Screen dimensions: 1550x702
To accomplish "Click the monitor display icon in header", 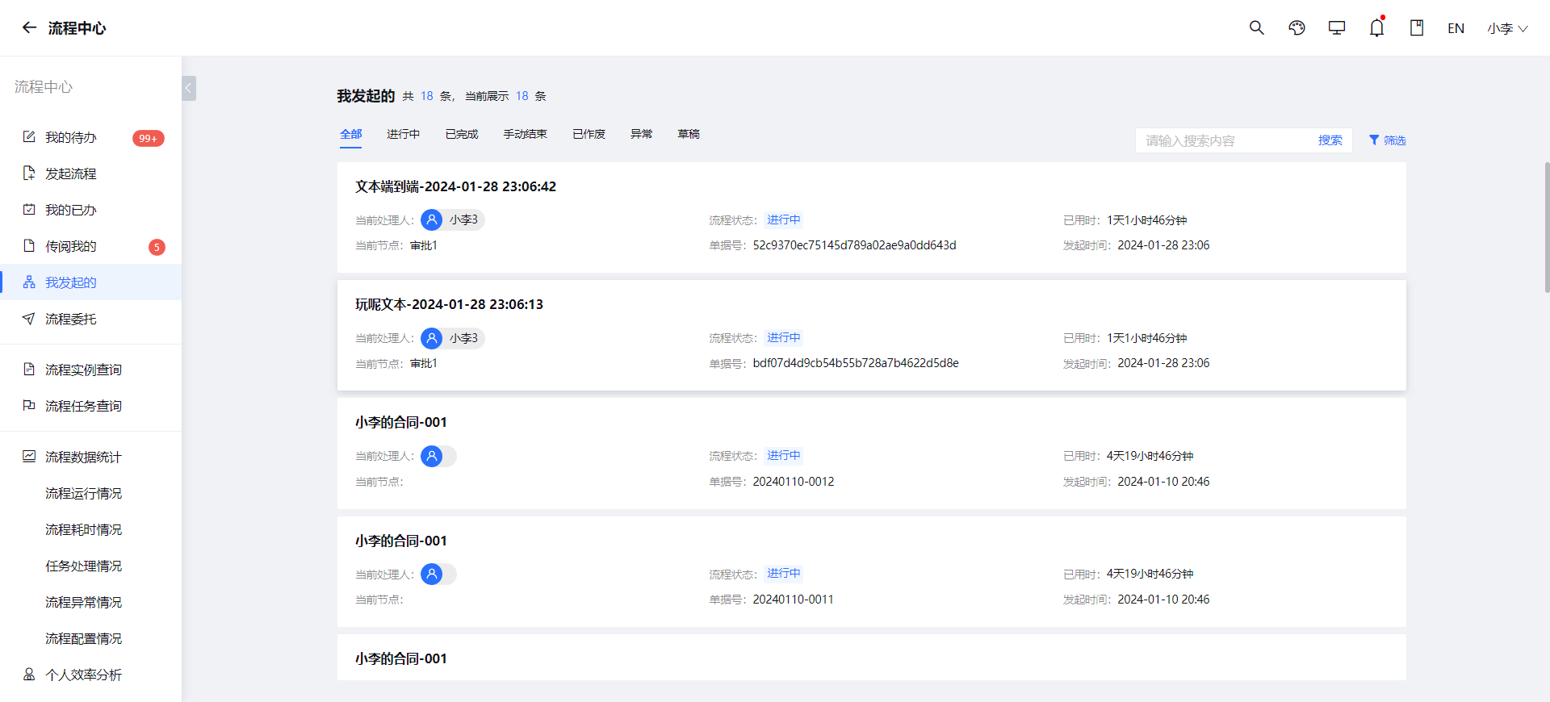I will pos(1337,27).
